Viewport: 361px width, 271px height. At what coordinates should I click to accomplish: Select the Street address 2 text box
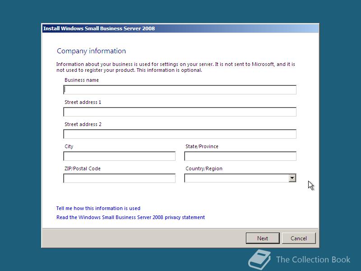180,134
